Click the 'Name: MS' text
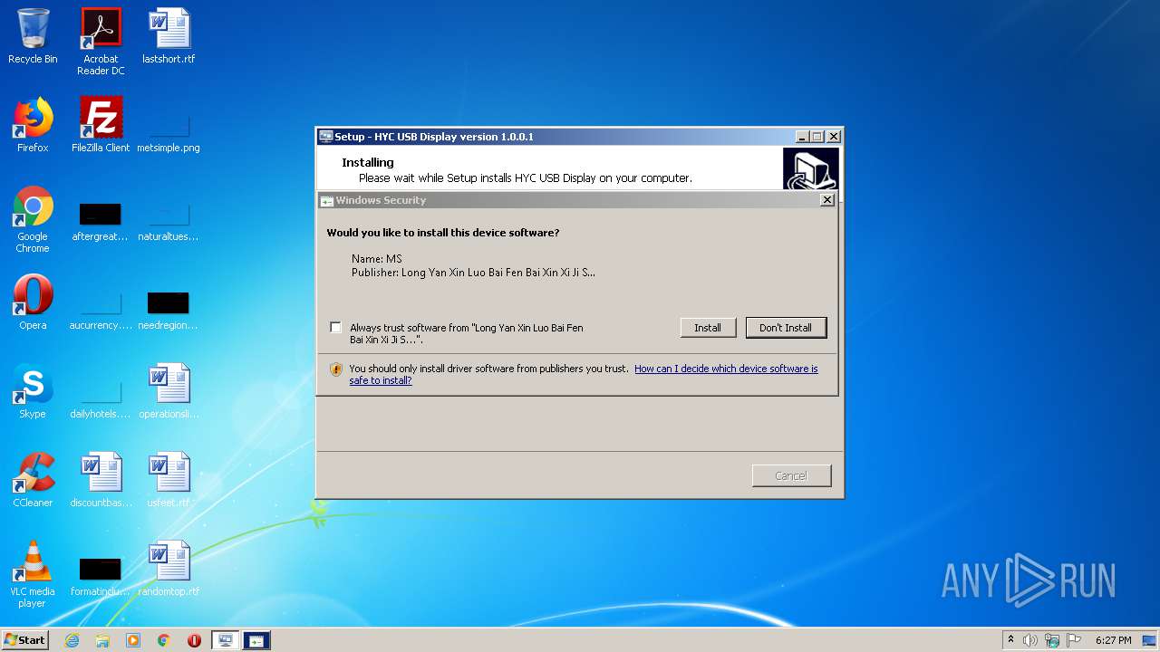The height and width of the screenshot is (652, 1160). (x=376, y=259)
